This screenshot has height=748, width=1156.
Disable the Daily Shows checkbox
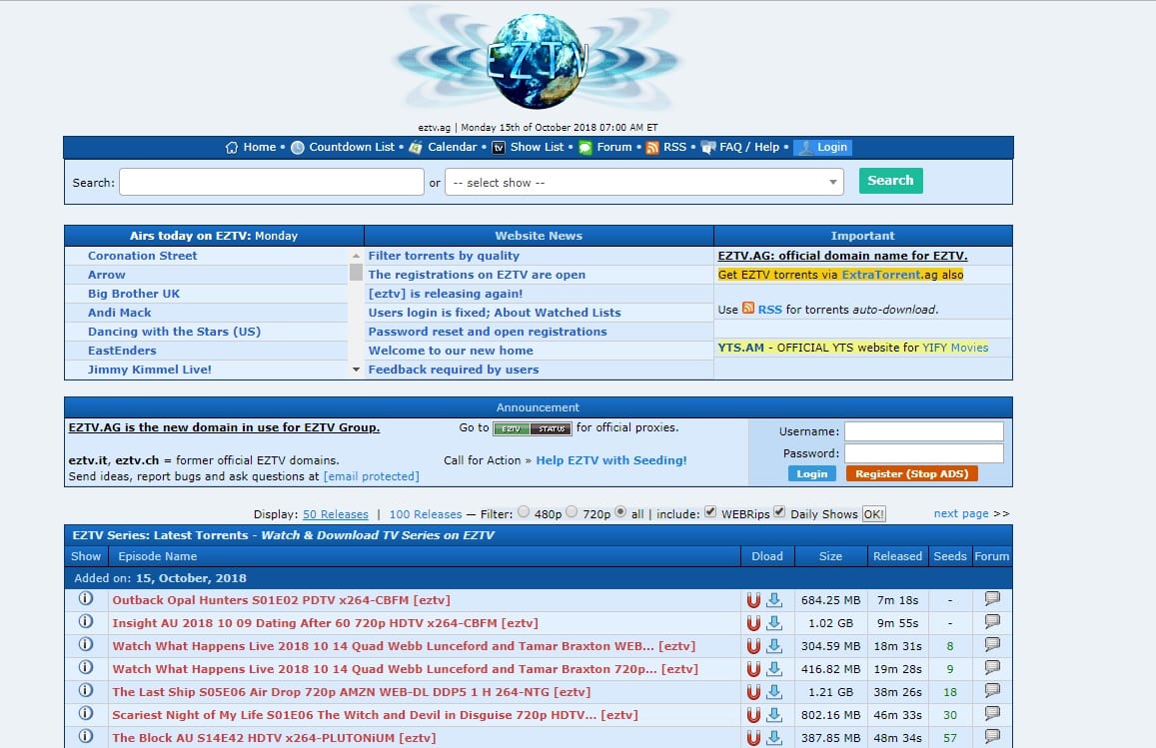tap(777, 512)
